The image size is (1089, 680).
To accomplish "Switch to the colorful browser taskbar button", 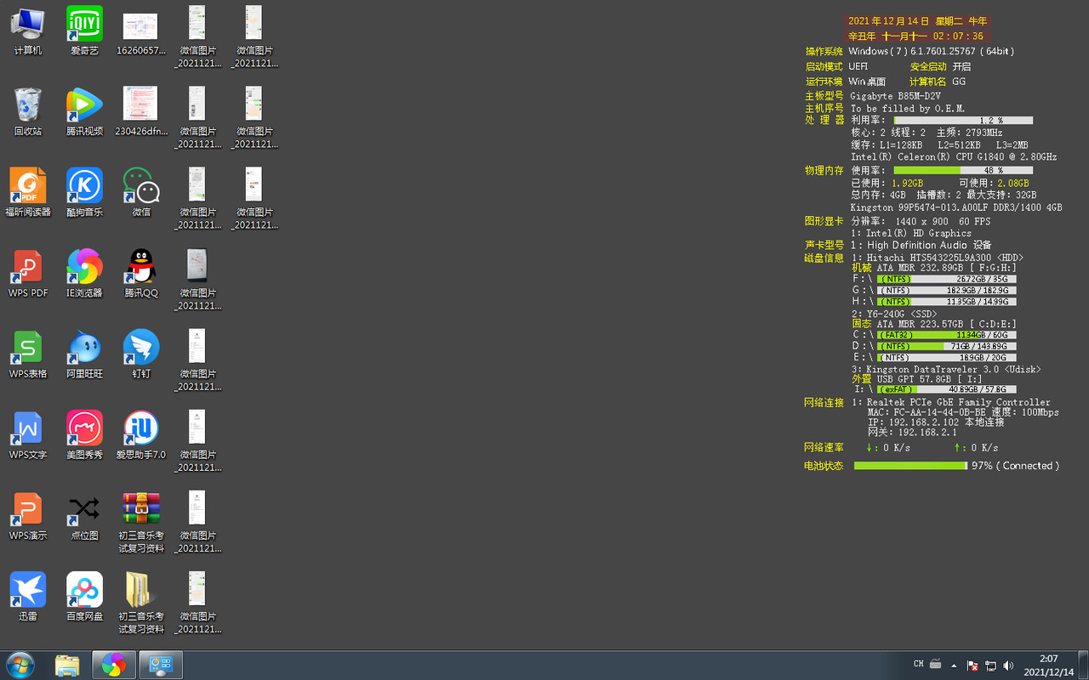I will click(x=113, y=665).
